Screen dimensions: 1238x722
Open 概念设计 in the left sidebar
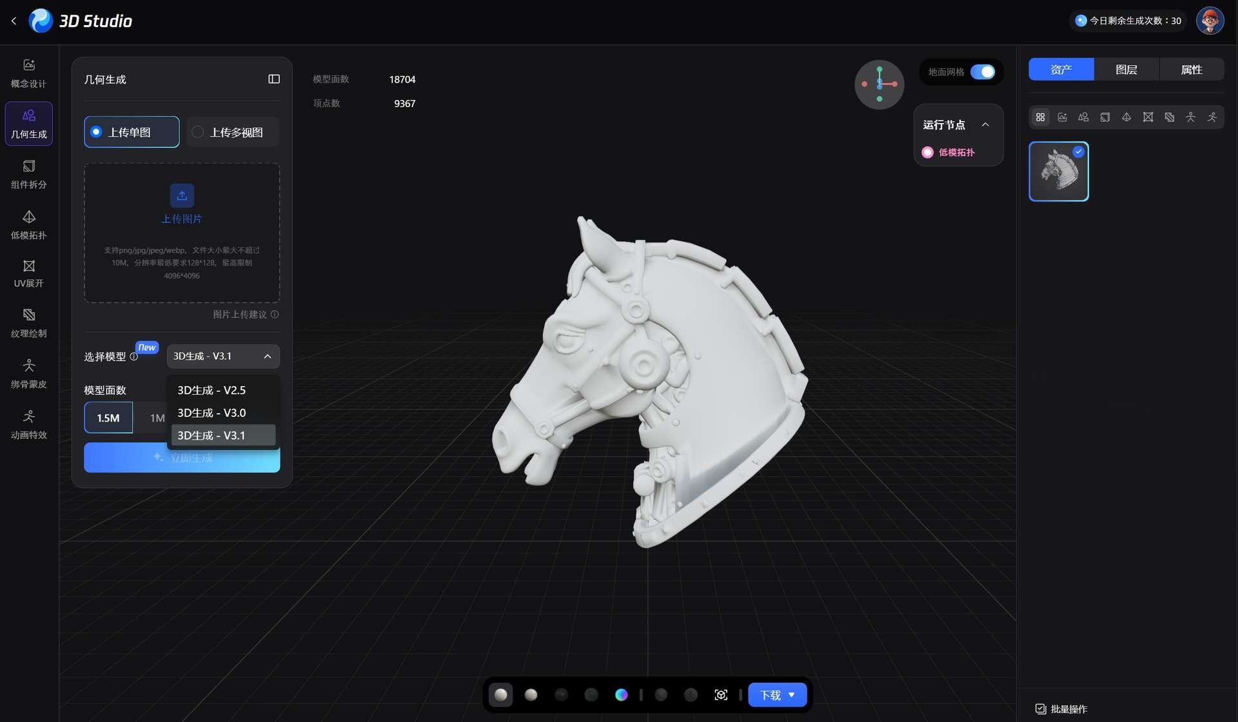[x=28, y=73]
